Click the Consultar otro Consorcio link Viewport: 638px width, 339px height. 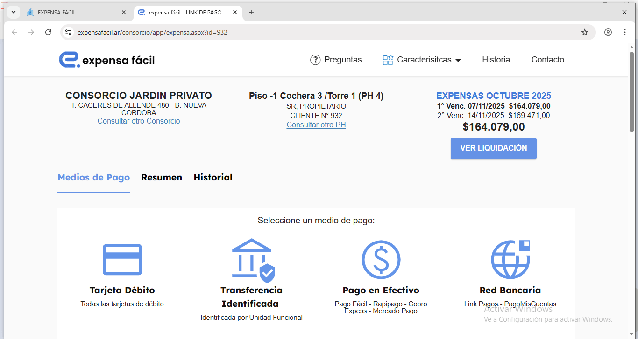point(139,121)
